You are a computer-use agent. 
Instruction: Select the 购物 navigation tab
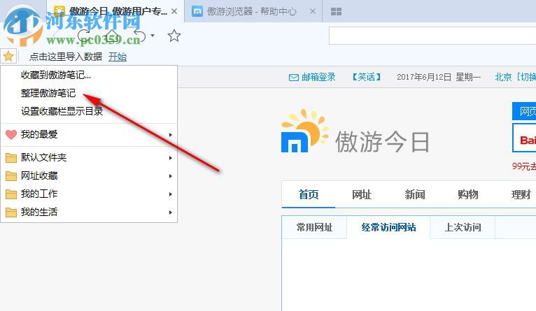(x=467, y=194)
